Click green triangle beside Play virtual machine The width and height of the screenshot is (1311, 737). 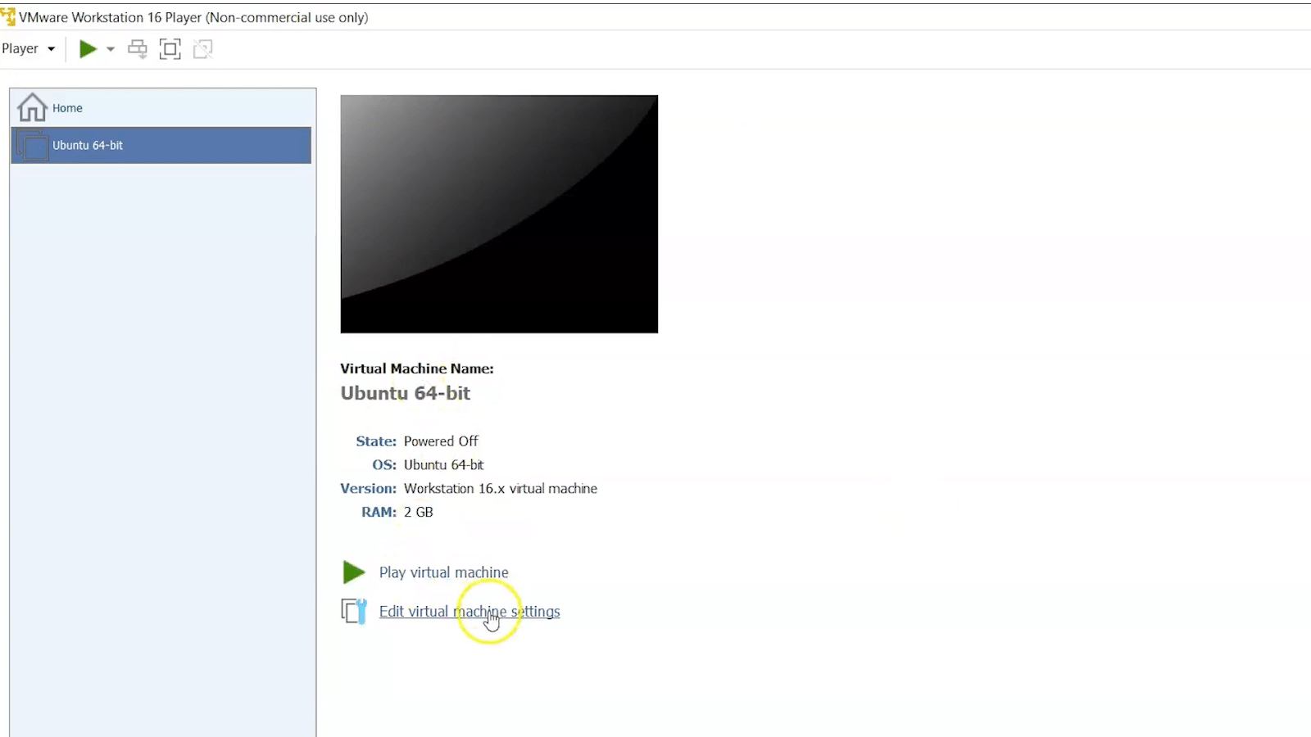coord(353,572)
